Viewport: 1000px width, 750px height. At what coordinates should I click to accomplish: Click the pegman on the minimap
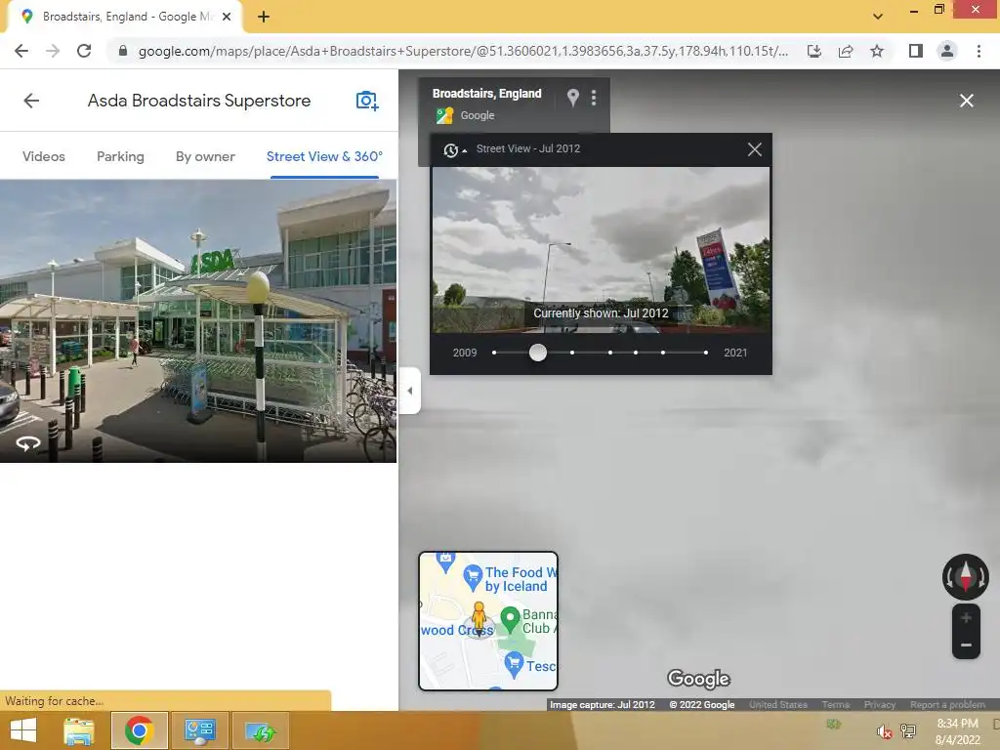coord(479,618)
